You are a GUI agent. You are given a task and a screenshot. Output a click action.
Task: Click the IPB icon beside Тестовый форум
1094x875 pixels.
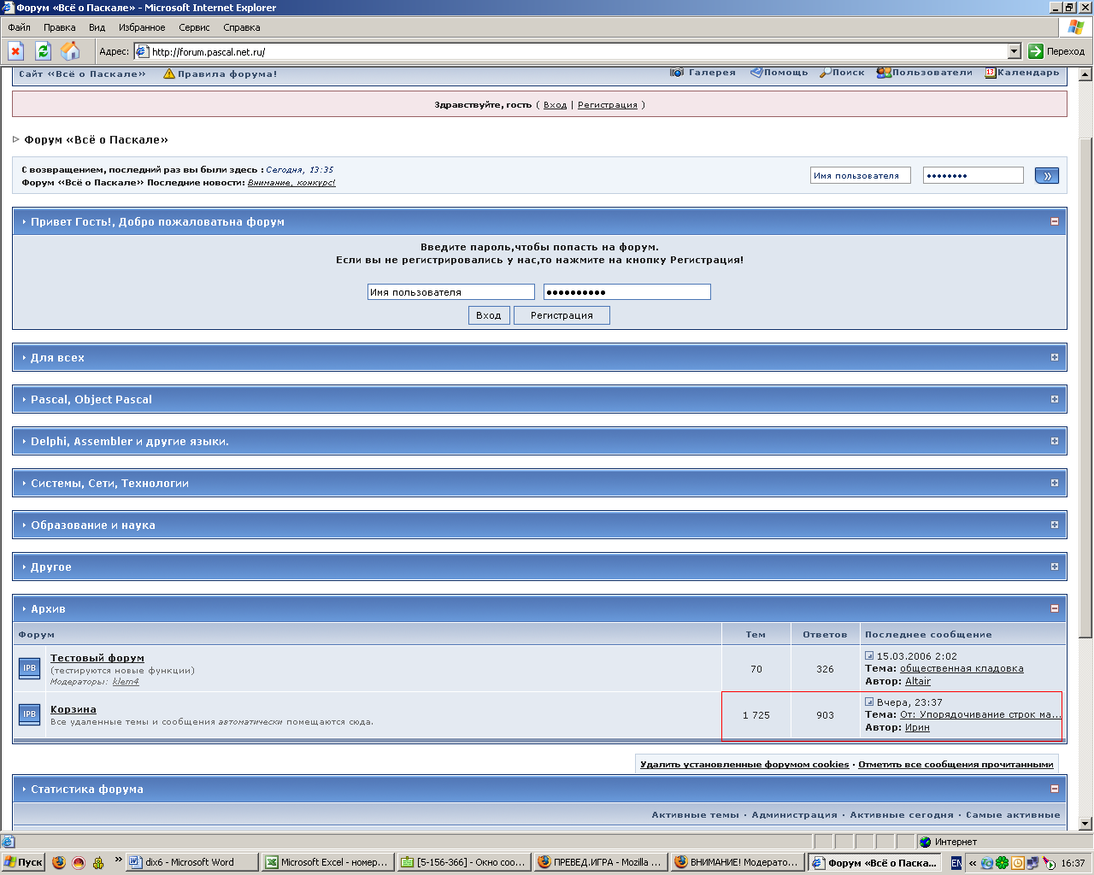coord(29,668)
